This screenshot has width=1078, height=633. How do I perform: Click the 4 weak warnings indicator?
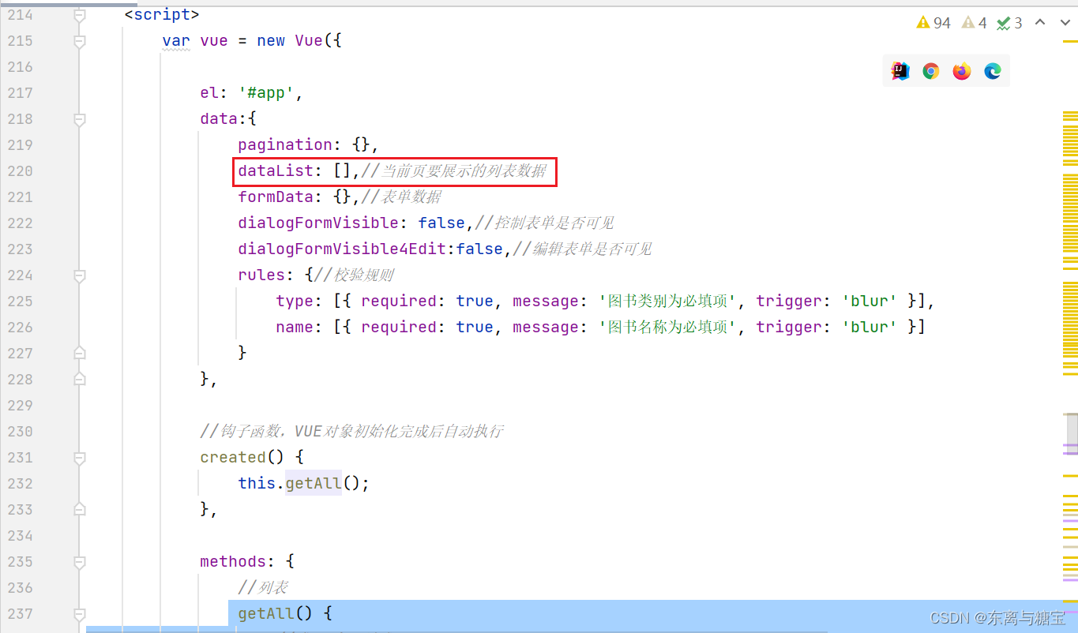click(975, 23)
